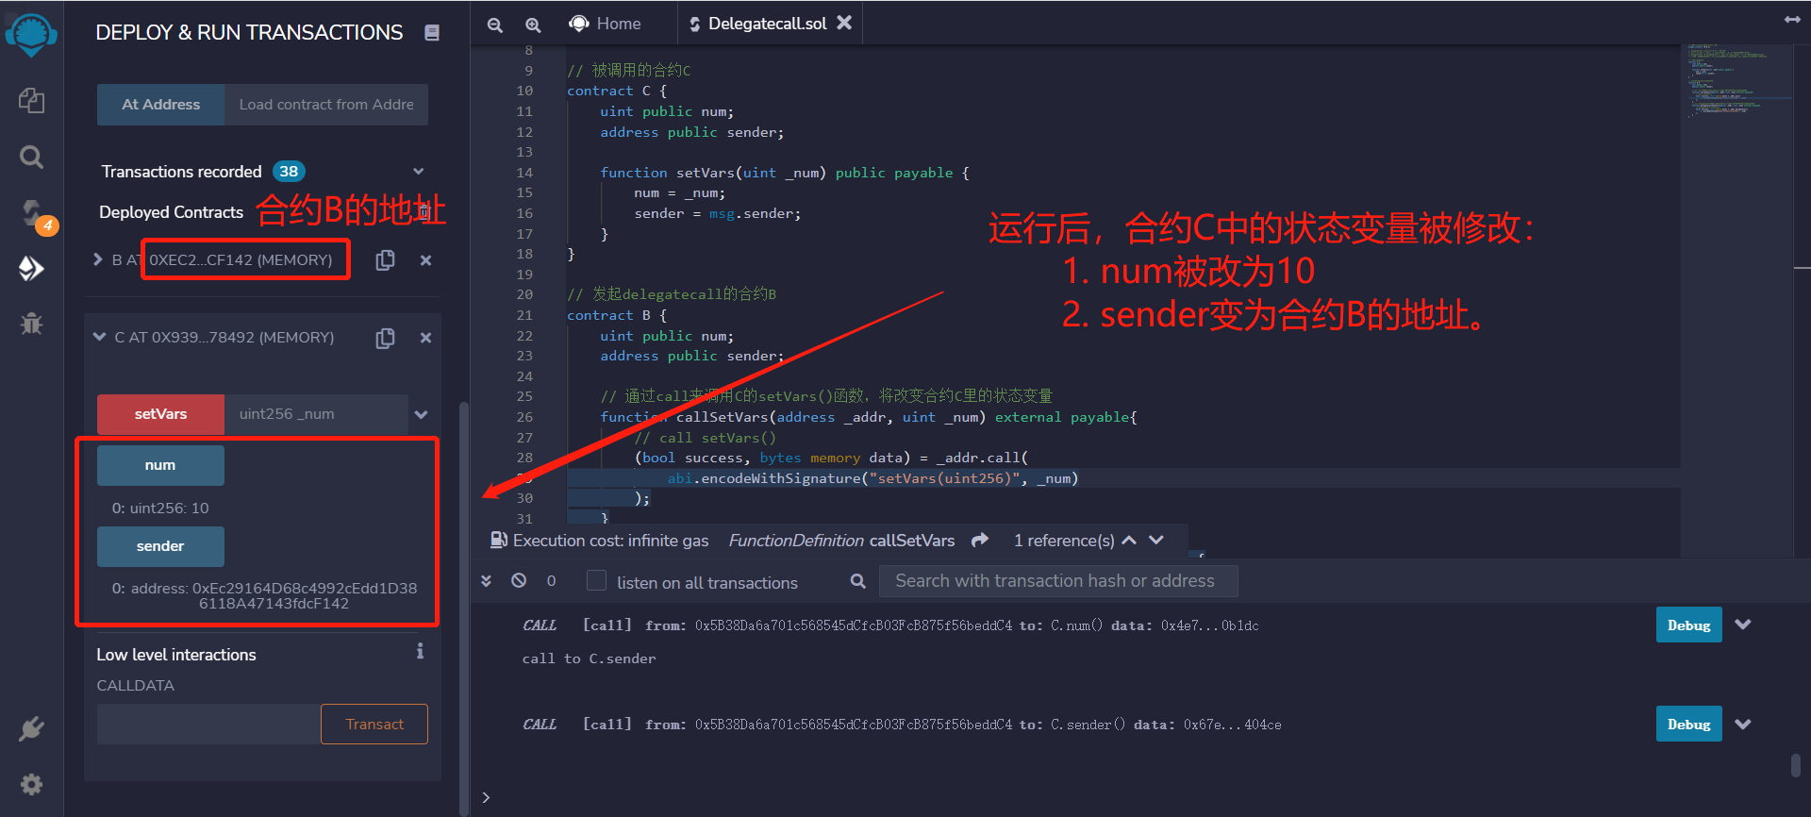Switch to the Home tab

click(606, 24)
